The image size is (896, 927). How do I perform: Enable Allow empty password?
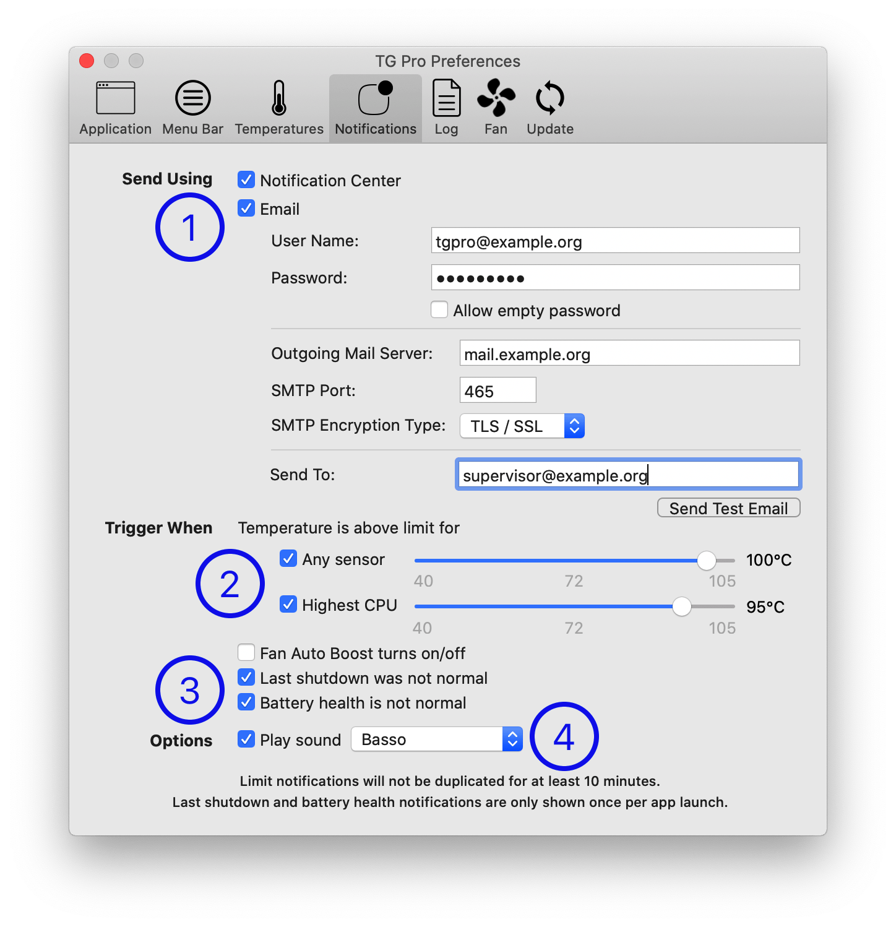(x=439, y=309)
